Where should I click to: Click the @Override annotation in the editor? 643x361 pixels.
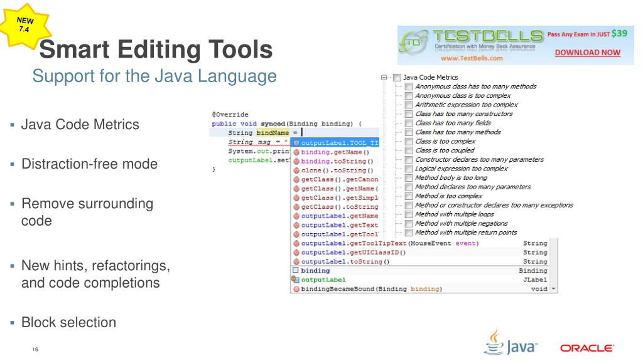point(230,115)
